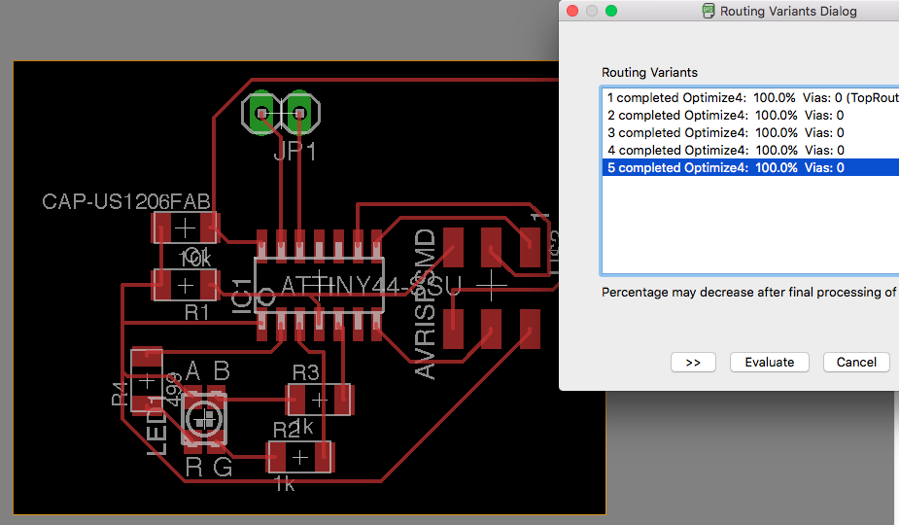899x525 pixels.
Task: Click the >> expand button
Action: [x=693, y=362]
